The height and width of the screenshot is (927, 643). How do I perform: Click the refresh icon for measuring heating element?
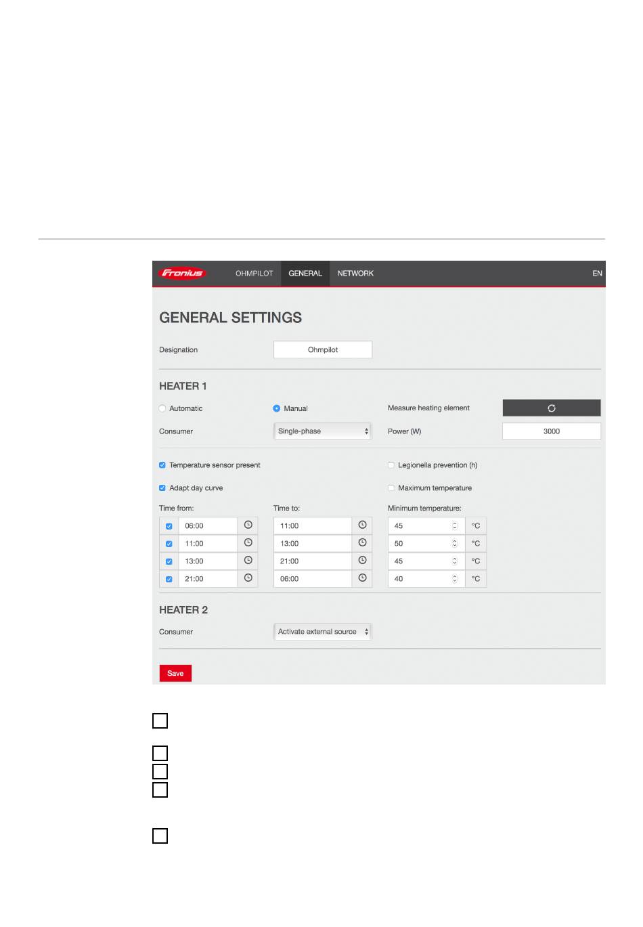tap(552, 408)
